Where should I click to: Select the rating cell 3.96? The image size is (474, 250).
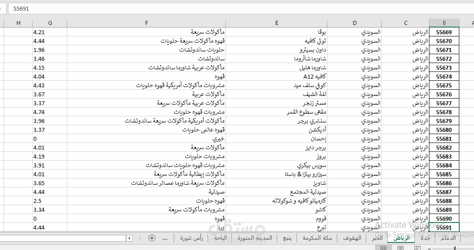50,121
